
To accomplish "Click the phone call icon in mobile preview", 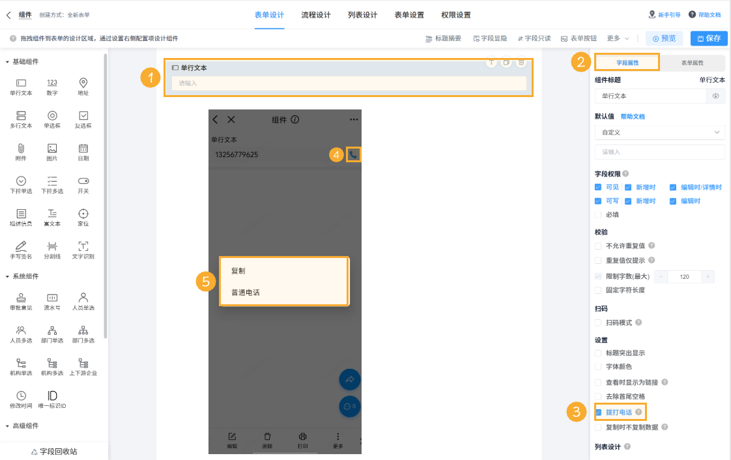I will pos(353,154).
